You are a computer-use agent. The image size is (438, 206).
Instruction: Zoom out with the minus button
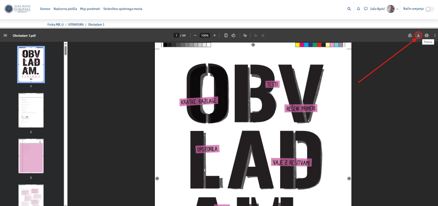point(195,35)
